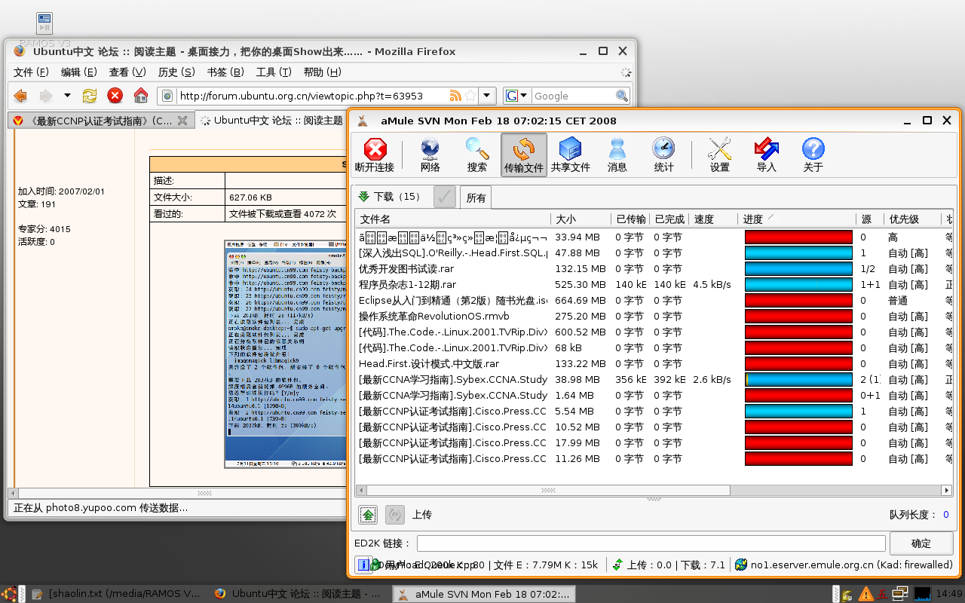Click the network connection tray icon
The width and height of the screenshot is (965, 603).
pos(900,594)
